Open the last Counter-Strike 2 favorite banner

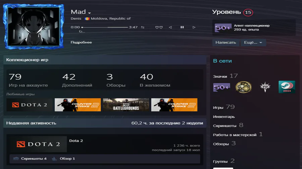coord(174,105)
